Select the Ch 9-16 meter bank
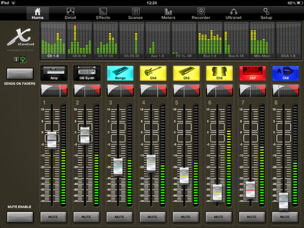Screen dimensions: 304x228 pos(79,41)
